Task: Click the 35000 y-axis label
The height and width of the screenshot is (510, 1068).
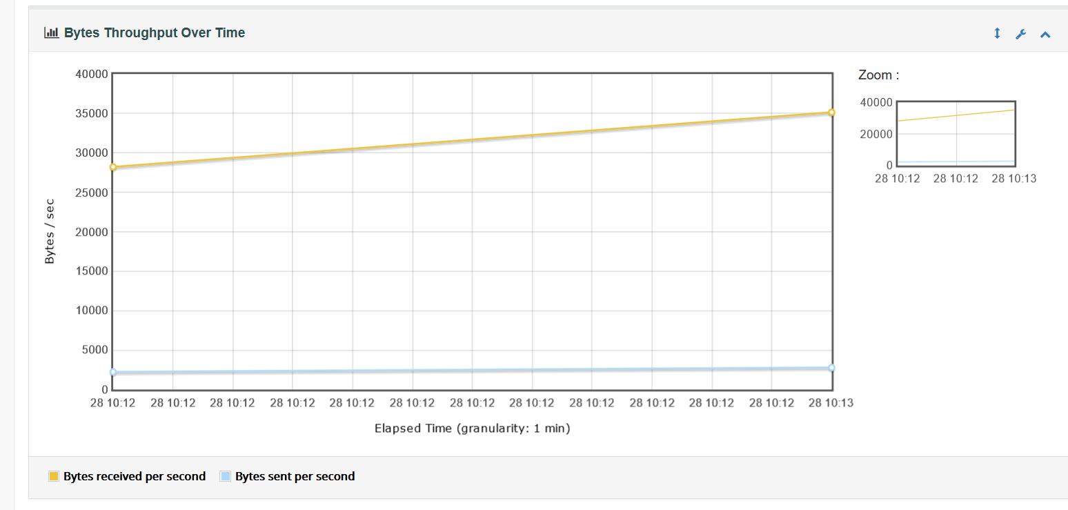Action: (91, 113)
